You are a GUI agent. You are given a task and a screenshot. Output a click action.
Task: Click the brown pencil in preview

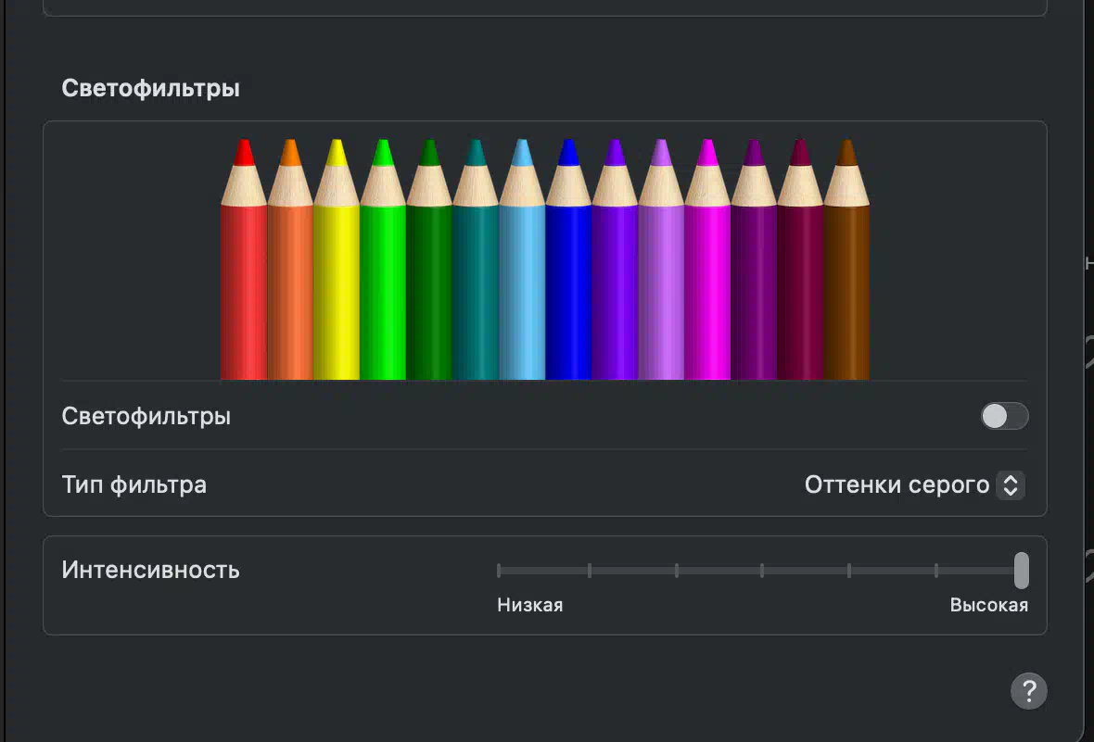(x=846, y=259)
